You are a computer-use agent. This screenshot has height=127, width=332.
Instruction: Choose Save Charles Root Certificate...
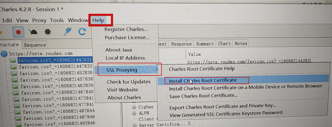[x=203, y=96]
